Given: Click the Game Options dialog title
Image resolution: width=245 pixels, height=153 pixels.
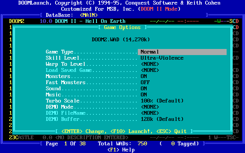Looking at the screenshot, I should 122,27.
